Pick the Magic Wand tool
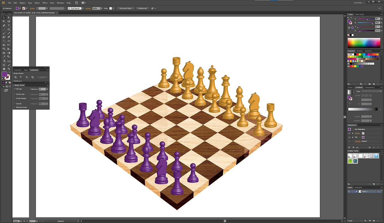This screenshot has height=223, width=384. click(4, 22)
